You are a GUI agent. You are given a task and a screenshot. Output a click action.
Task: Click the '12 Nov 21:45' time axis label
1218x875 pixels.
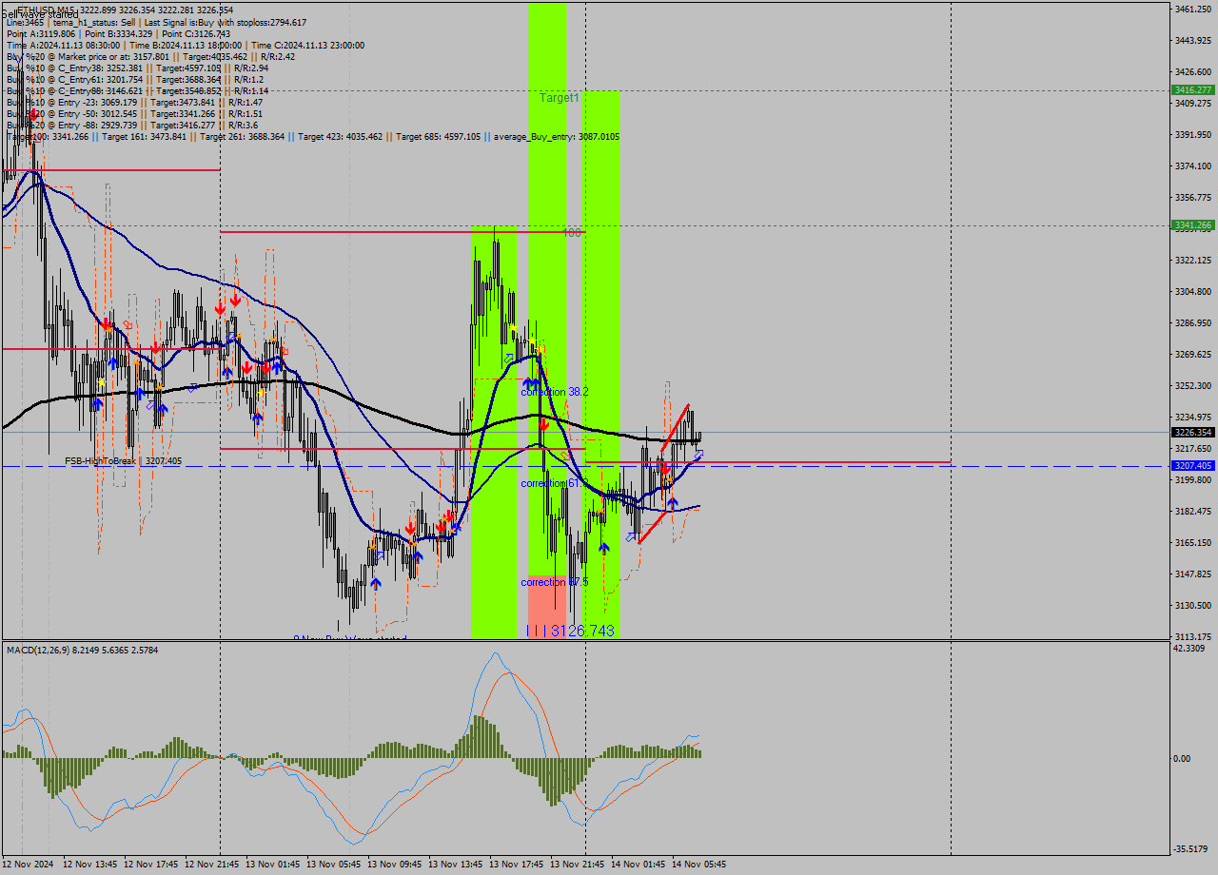pos(211,865)
